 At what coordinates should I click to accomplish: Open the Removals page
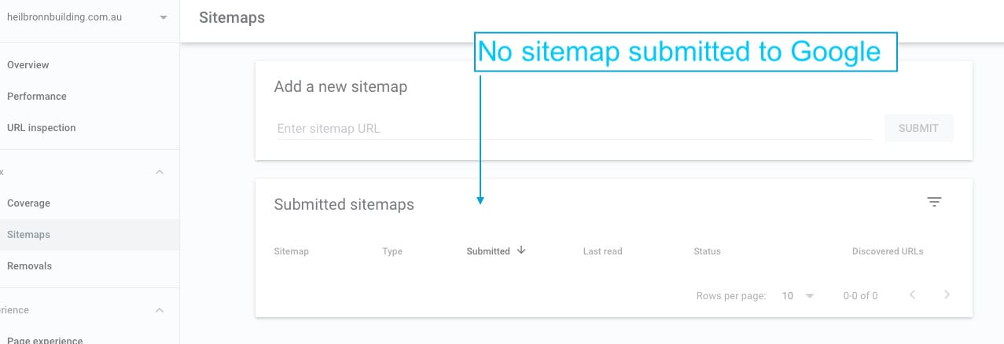click(29, 266)
